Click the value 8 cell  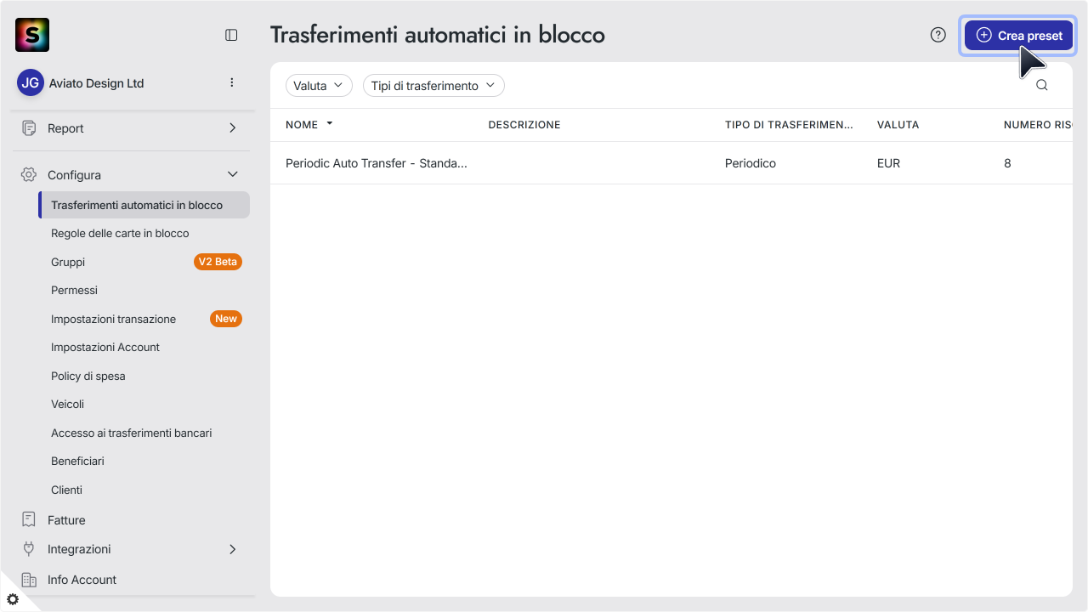(x=1007, y=163)
